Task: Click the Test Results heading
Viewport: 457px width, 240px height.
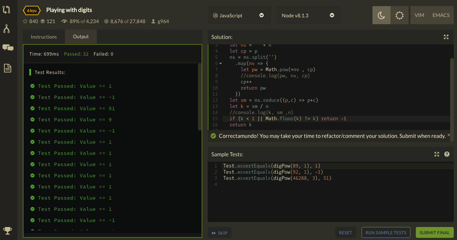Action: 50,72
